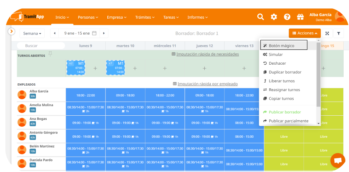Expand the Acciones dropdown button

coord(305,33)
